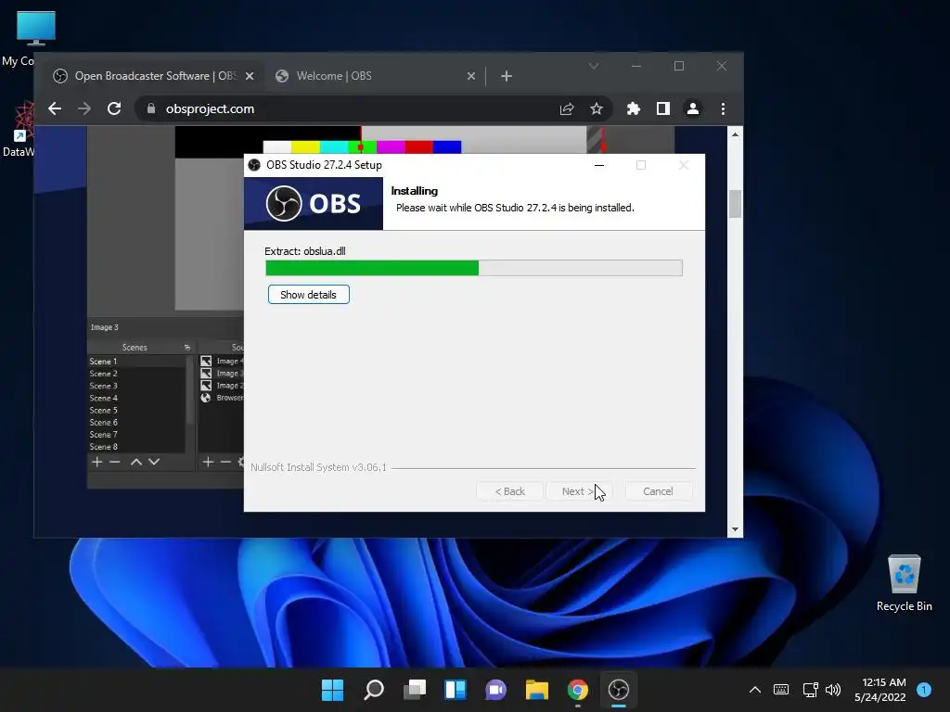Toggle Chrome side panel icon
The width and height of the screenshot is (950, 712).
point(662,109)
